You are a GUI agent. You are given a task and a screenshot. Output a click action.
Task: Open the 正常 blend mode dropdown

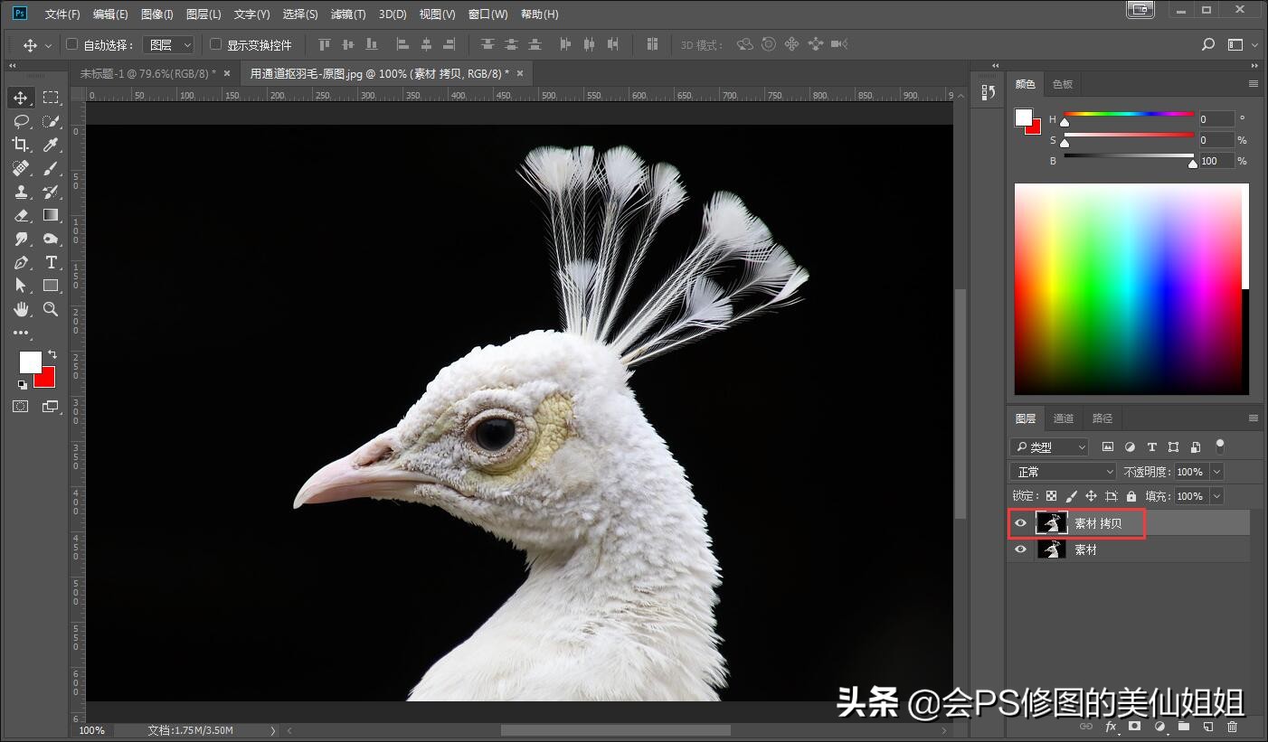click(1064, 472)
